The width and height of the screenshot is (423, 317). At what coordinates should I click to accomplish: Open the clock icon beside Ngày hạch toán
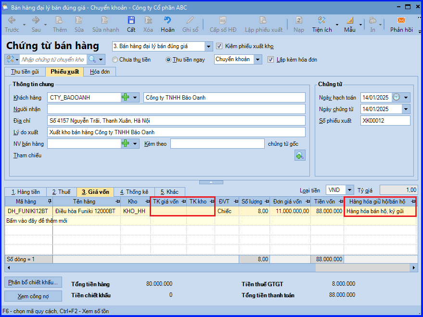pos(396,97)
